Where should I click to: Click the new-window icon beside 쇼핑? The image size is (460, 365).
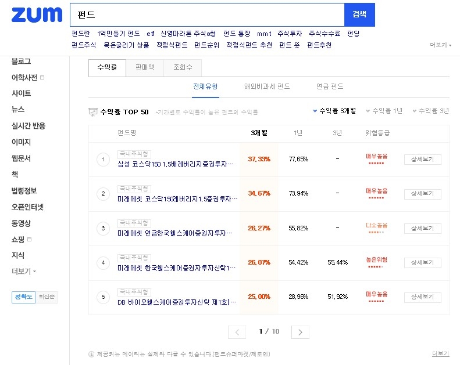29,240
